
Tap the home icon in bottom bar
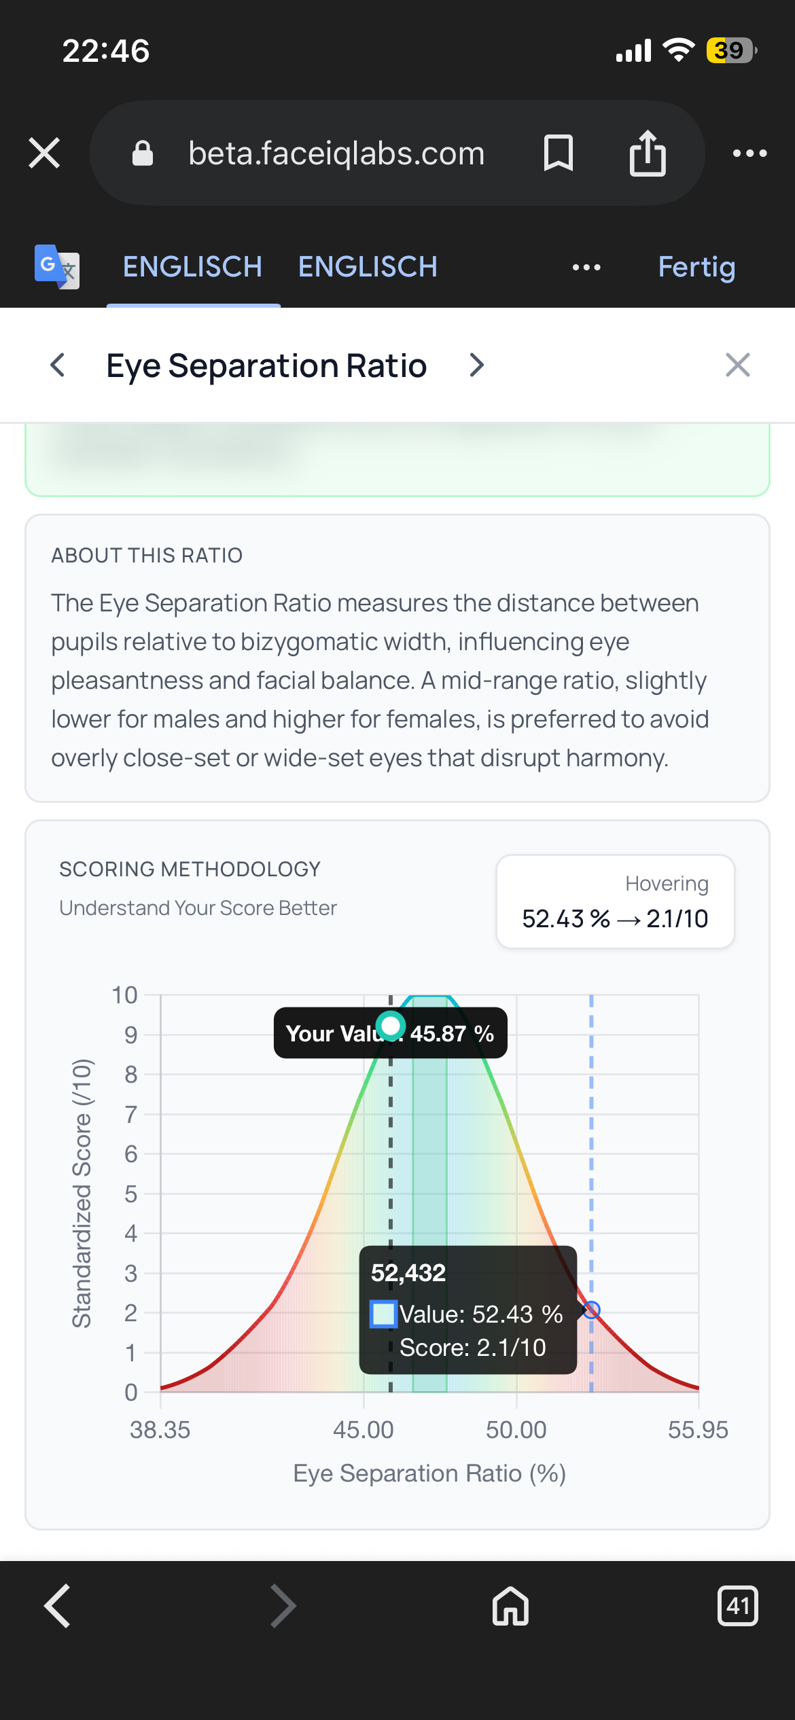click(510, 1606)
